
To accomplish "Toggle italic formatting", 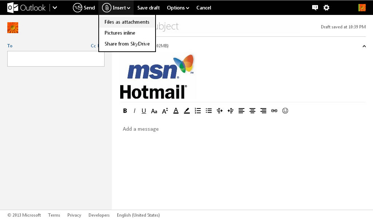I will coord(134,111).
